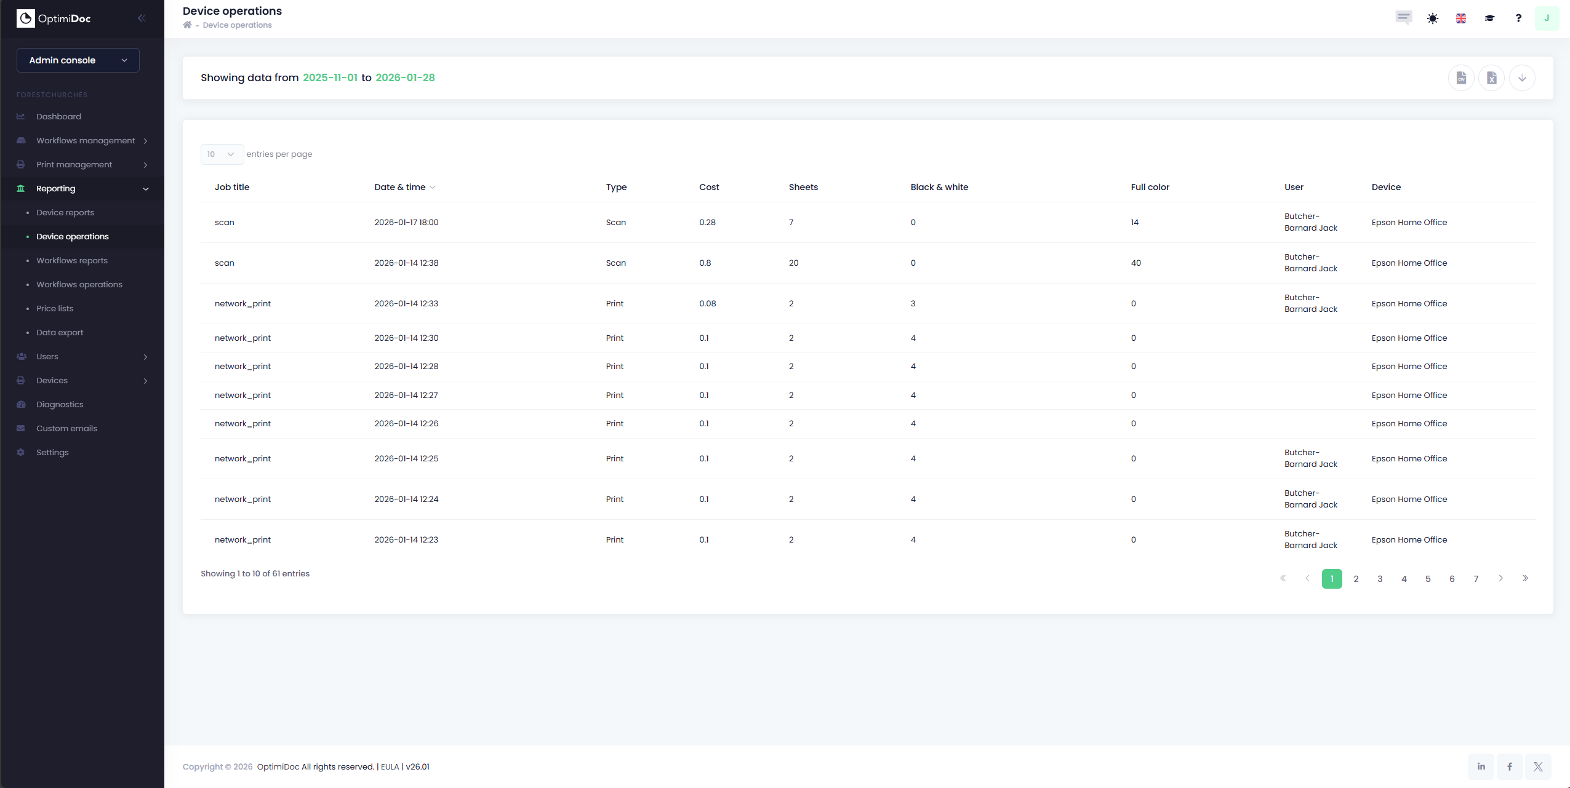Open Price lists menu item
Screen dimensions: 1570x788
(x=55, y=308)
